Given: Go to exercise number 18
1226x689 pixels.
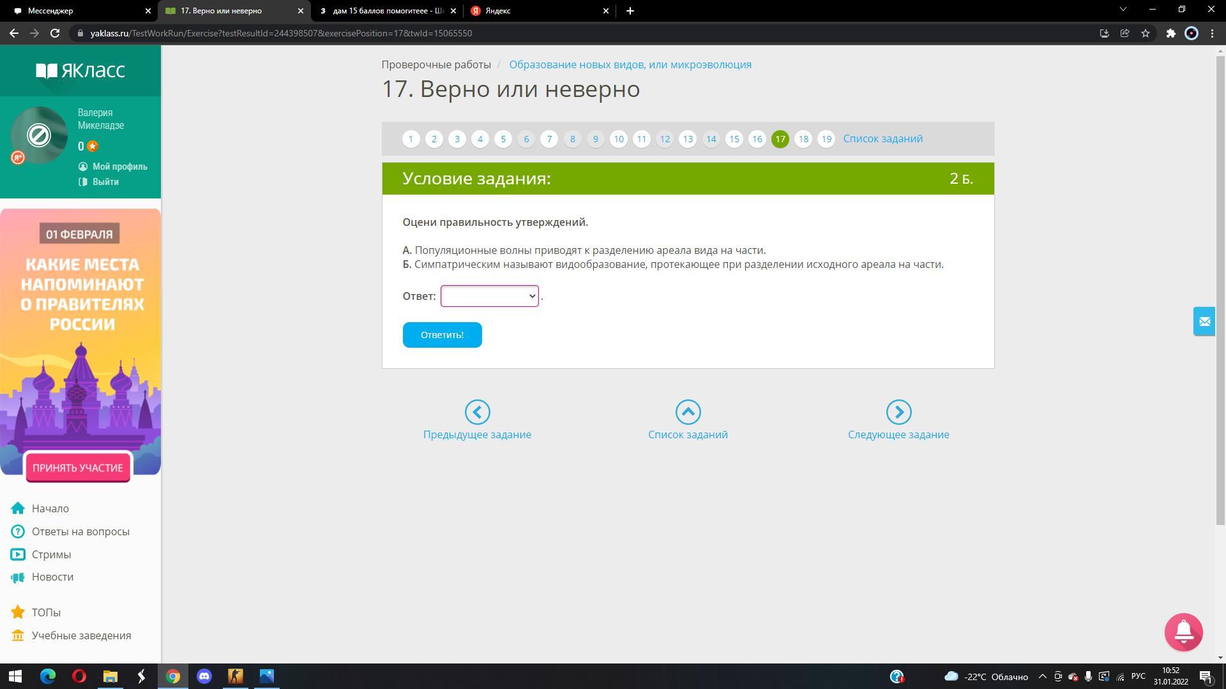Looking at the screenshot, I should [x=803, y=139].
